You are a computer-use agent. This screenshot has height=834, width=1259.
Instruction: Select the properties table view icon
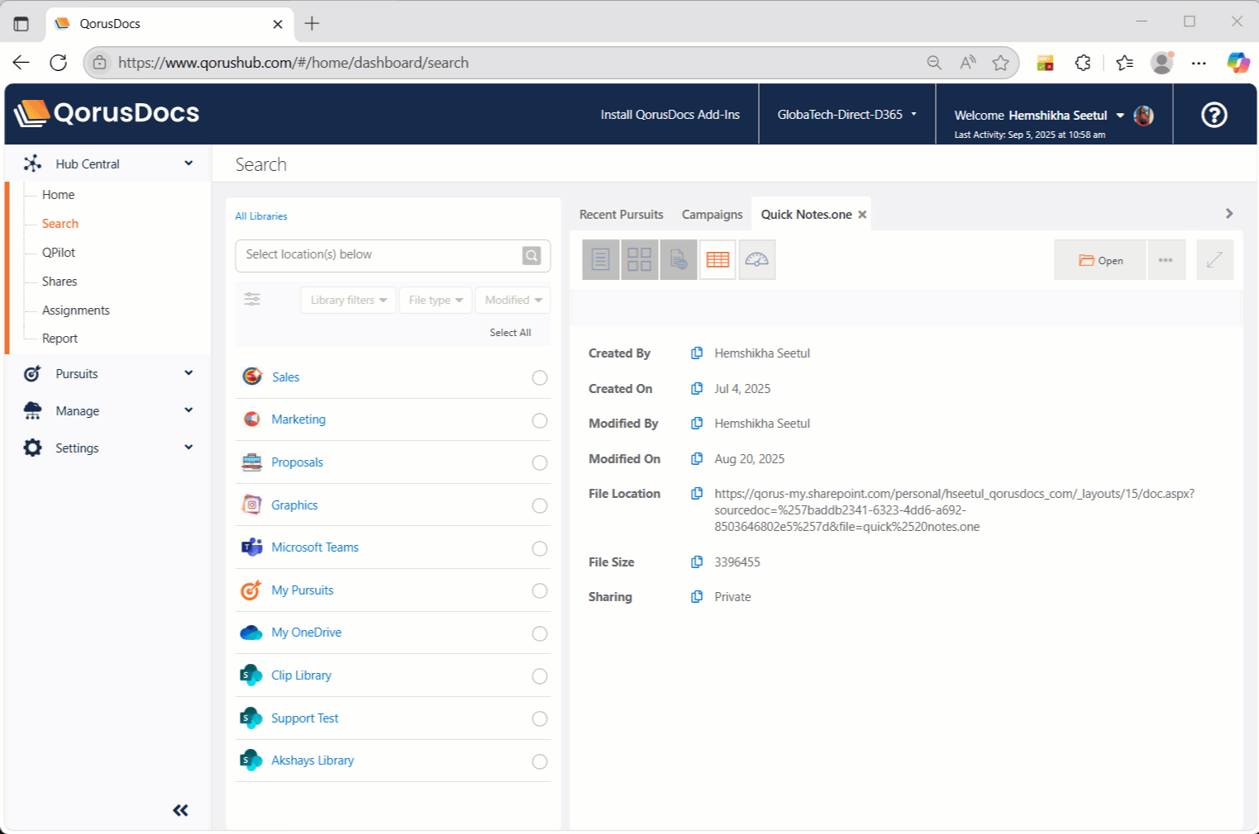pos(718,260)
